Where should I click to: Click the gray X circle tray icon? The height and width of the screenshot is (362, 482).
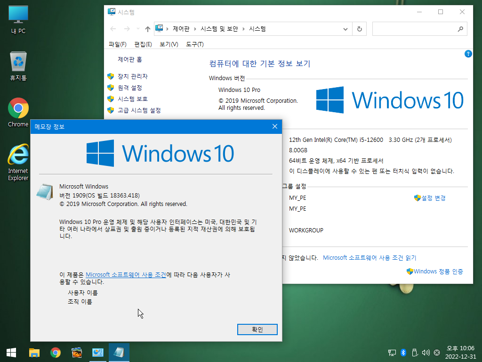(436, 353)
